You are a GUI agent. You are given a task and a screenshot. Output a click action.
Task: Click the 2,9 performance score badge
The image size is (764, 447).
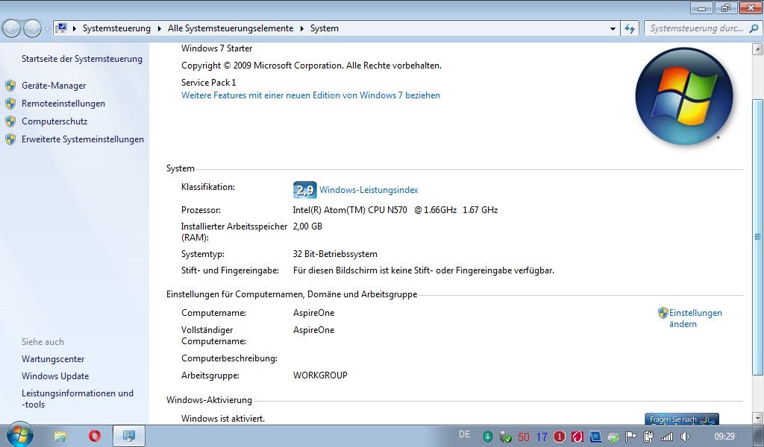[x=304, y=190]
